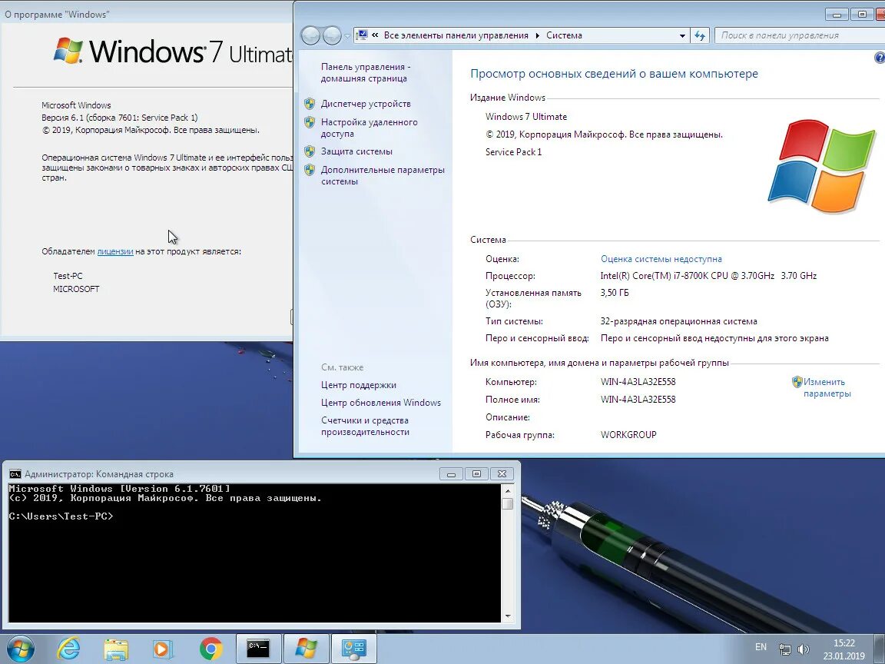The height and width of the screenshot is (664, 885).
Task: Open recent pages dropdown beside the navigation arrows
Action: [347, 35]
